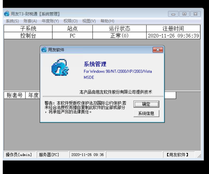Screen dimensions: 209x174
Task: Open the 年度账(Y) menu
Action: pos(50,21)
